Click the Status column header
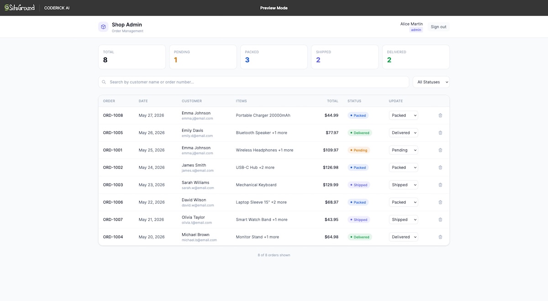Screen dimensions: 548x301 coord(354,101)
